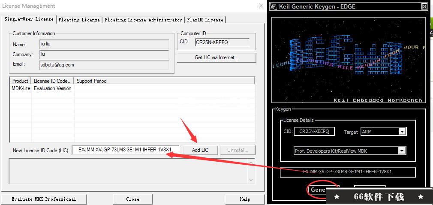Open Help in License Management
Viewport: 433px width, 205px height.
coord(245,199)
